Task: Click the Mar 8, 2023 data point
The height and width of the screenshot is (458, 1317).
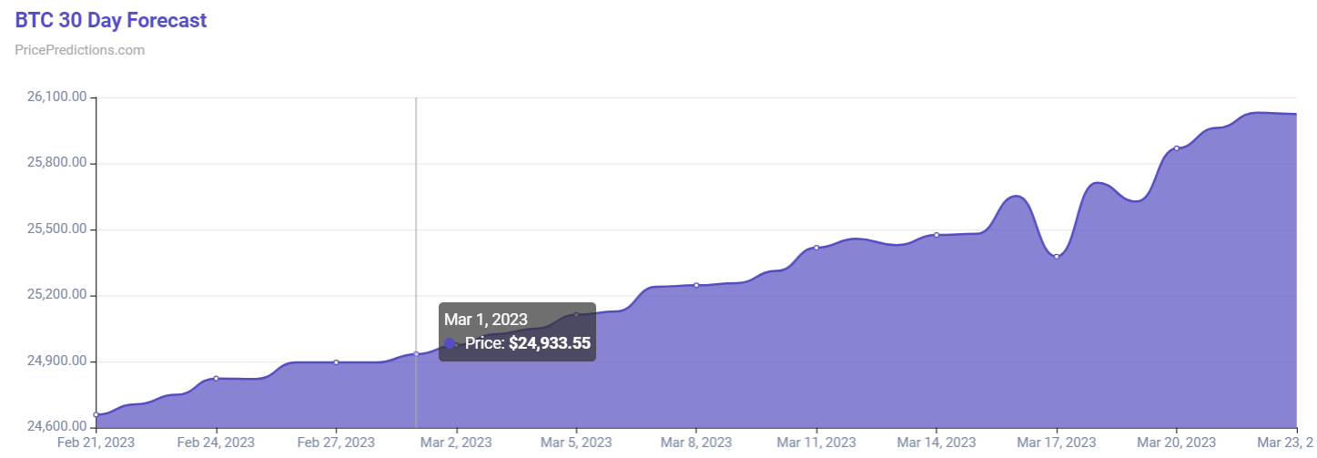Action: [696, 285]
